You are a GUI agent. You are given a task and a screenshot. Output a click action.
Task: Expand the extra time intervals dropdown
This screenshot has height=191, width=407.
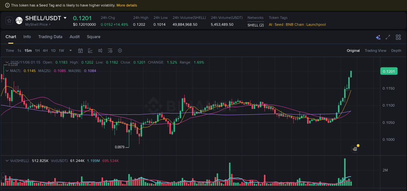[x=70, y=51]
